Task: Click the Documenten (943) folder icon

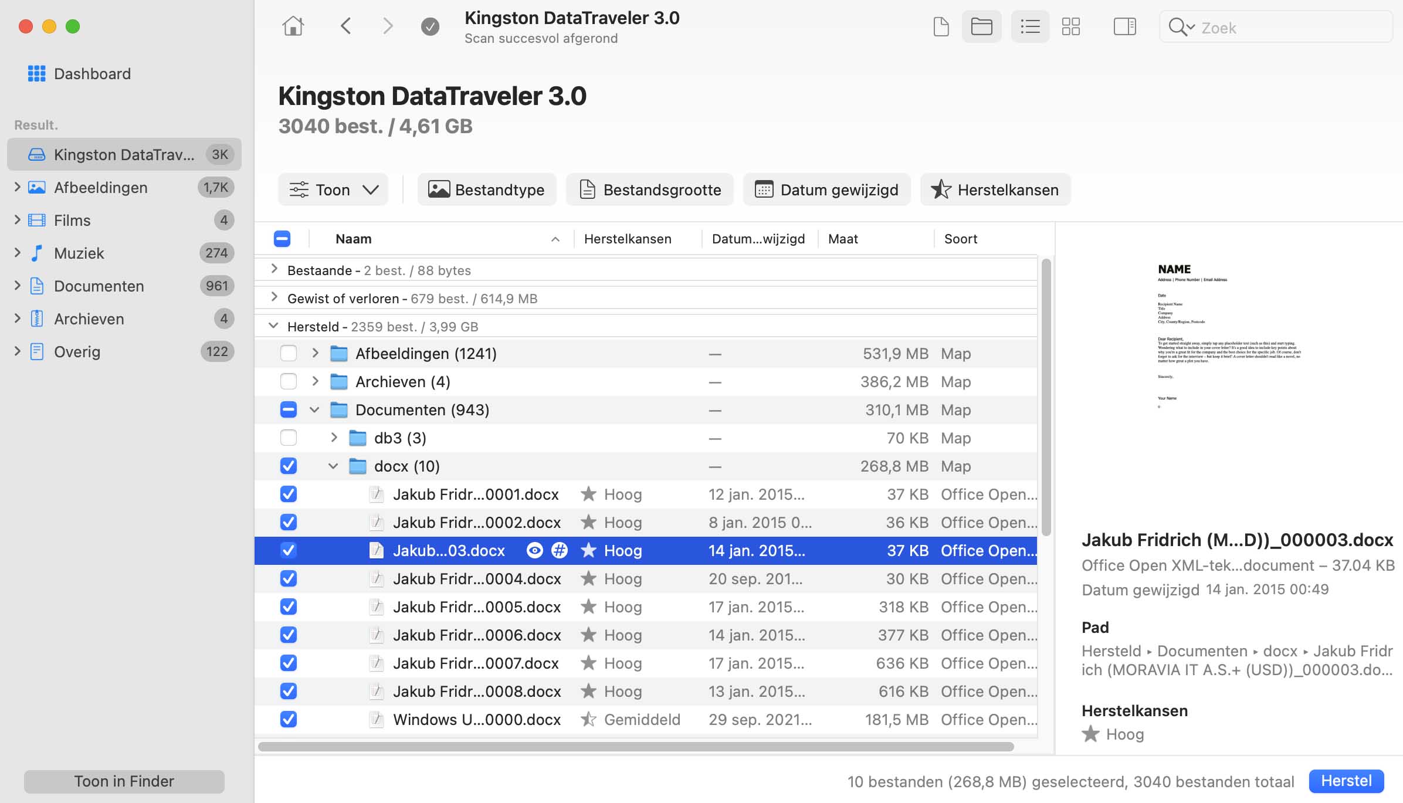Action: click(x=338, y=410)
